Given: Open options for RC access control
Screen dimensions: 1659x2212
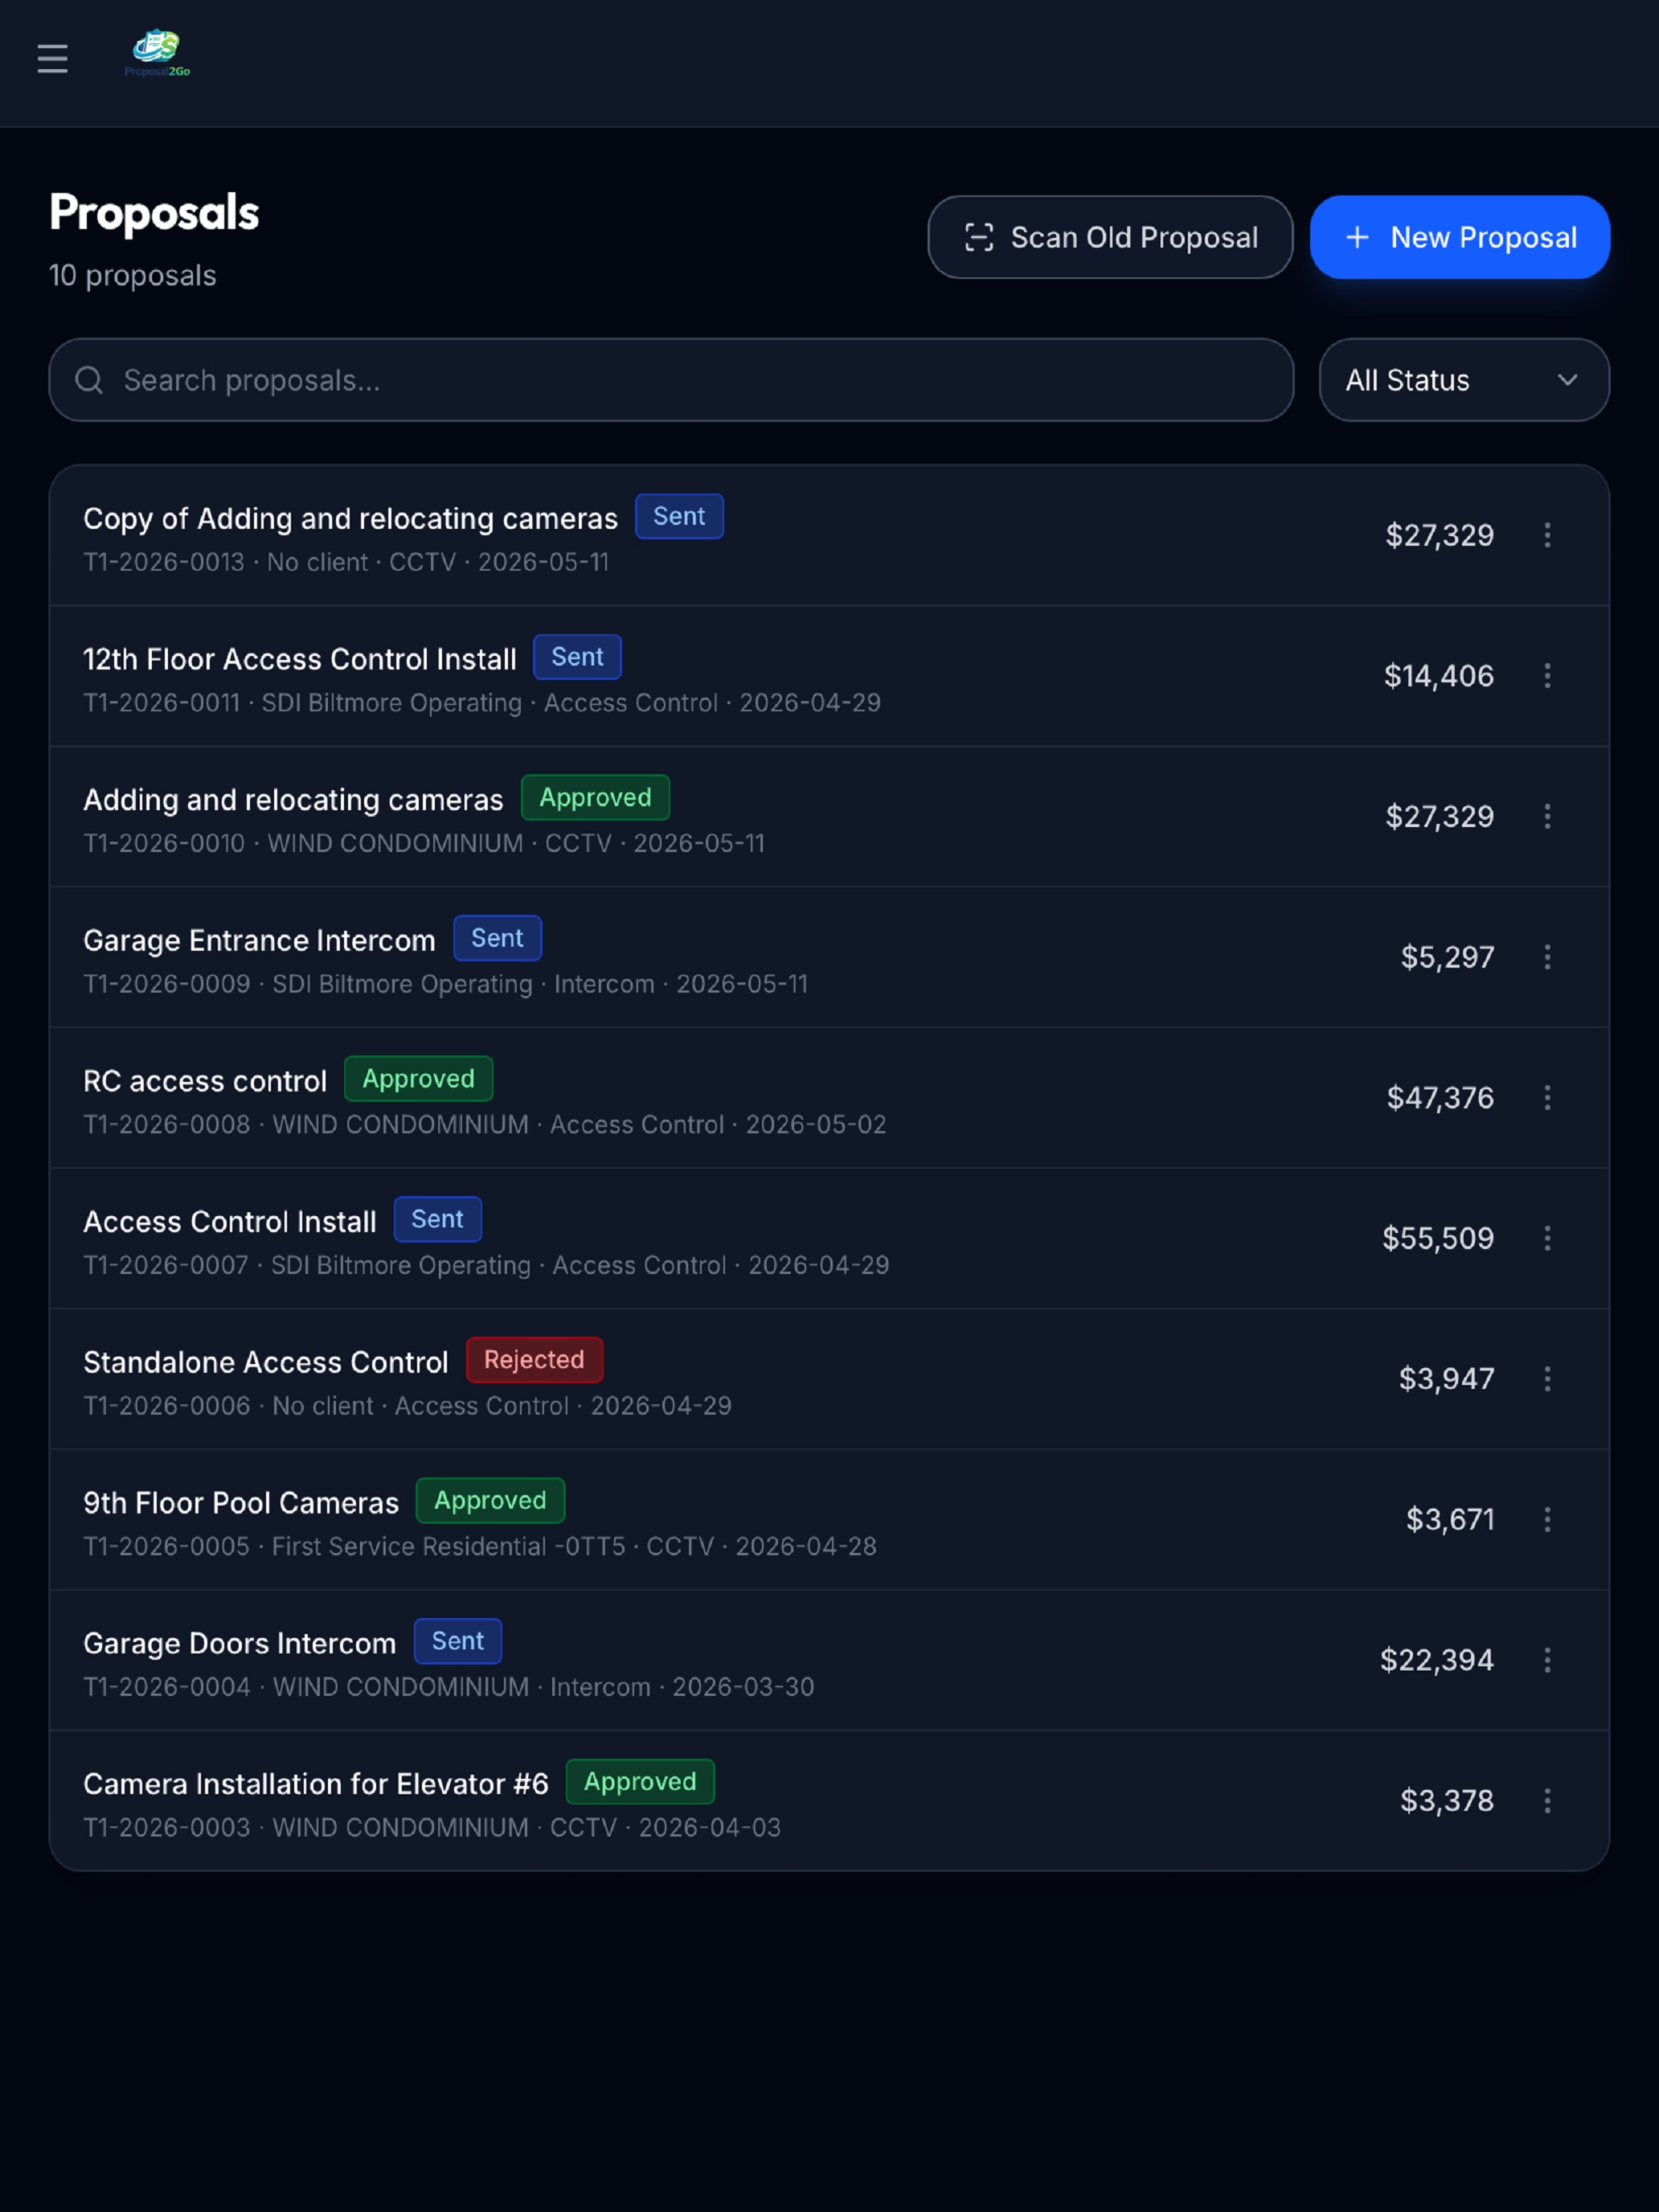Looking at the screenshot, I should click(x=1547, y=1098).
